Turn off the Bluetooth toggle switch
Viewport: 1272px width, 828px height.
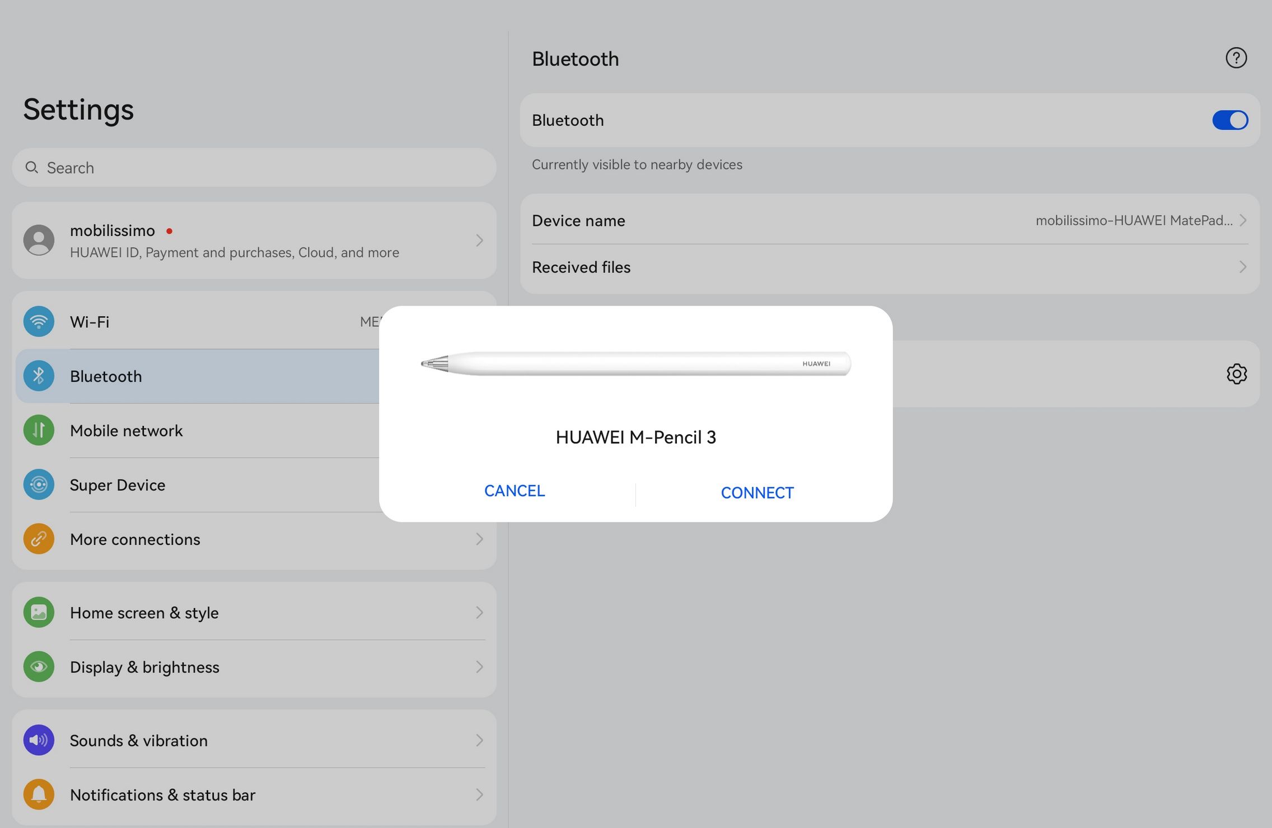[1229, 120]
